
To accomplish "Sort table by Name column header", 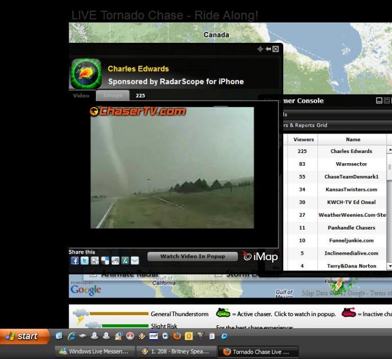I will pos(353,140).
